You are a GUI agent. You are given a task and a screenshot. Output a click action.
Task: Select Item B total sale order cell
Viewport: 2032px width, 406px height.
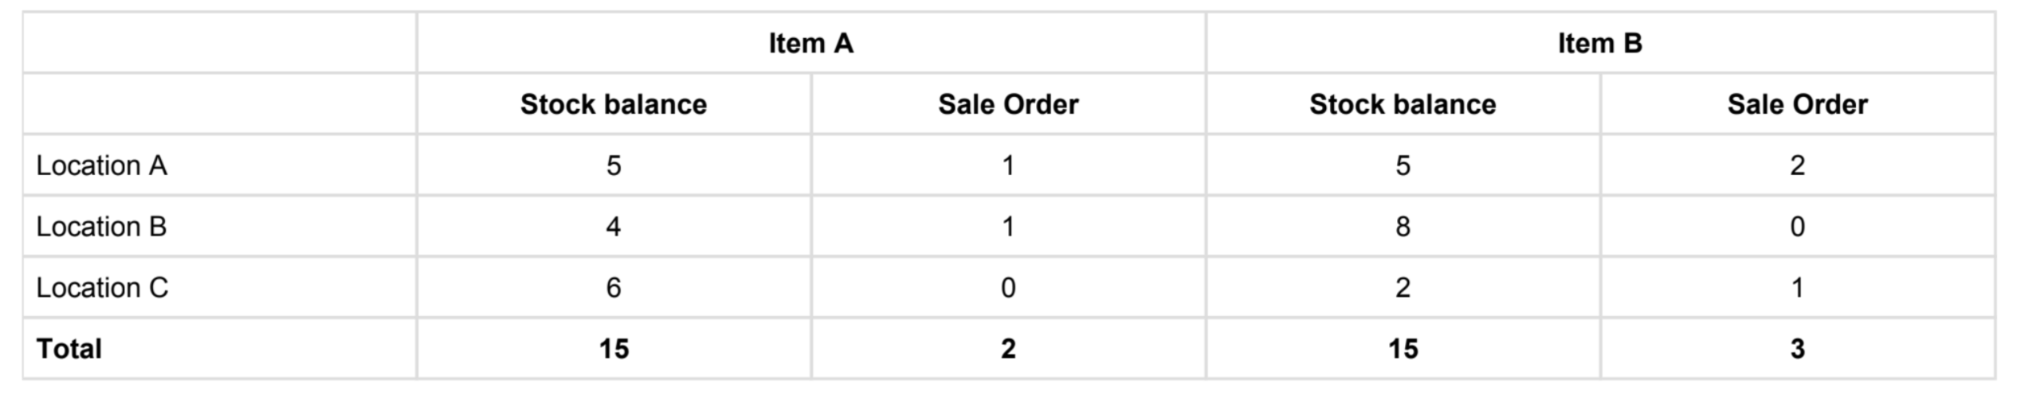pos(1797,349)
